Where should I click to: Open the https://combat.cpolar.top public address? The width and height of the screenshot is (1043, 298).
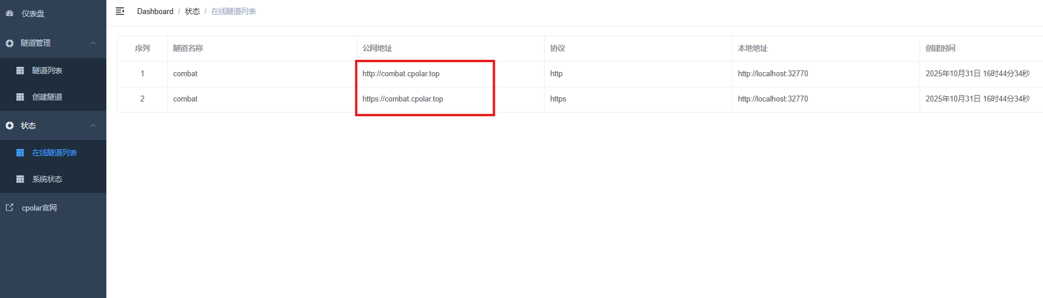tap(403, 99)
